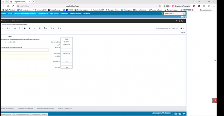This screenshot has height=116, width=224.
Task: Click the 90% zoom indicator
Action: 167,6
